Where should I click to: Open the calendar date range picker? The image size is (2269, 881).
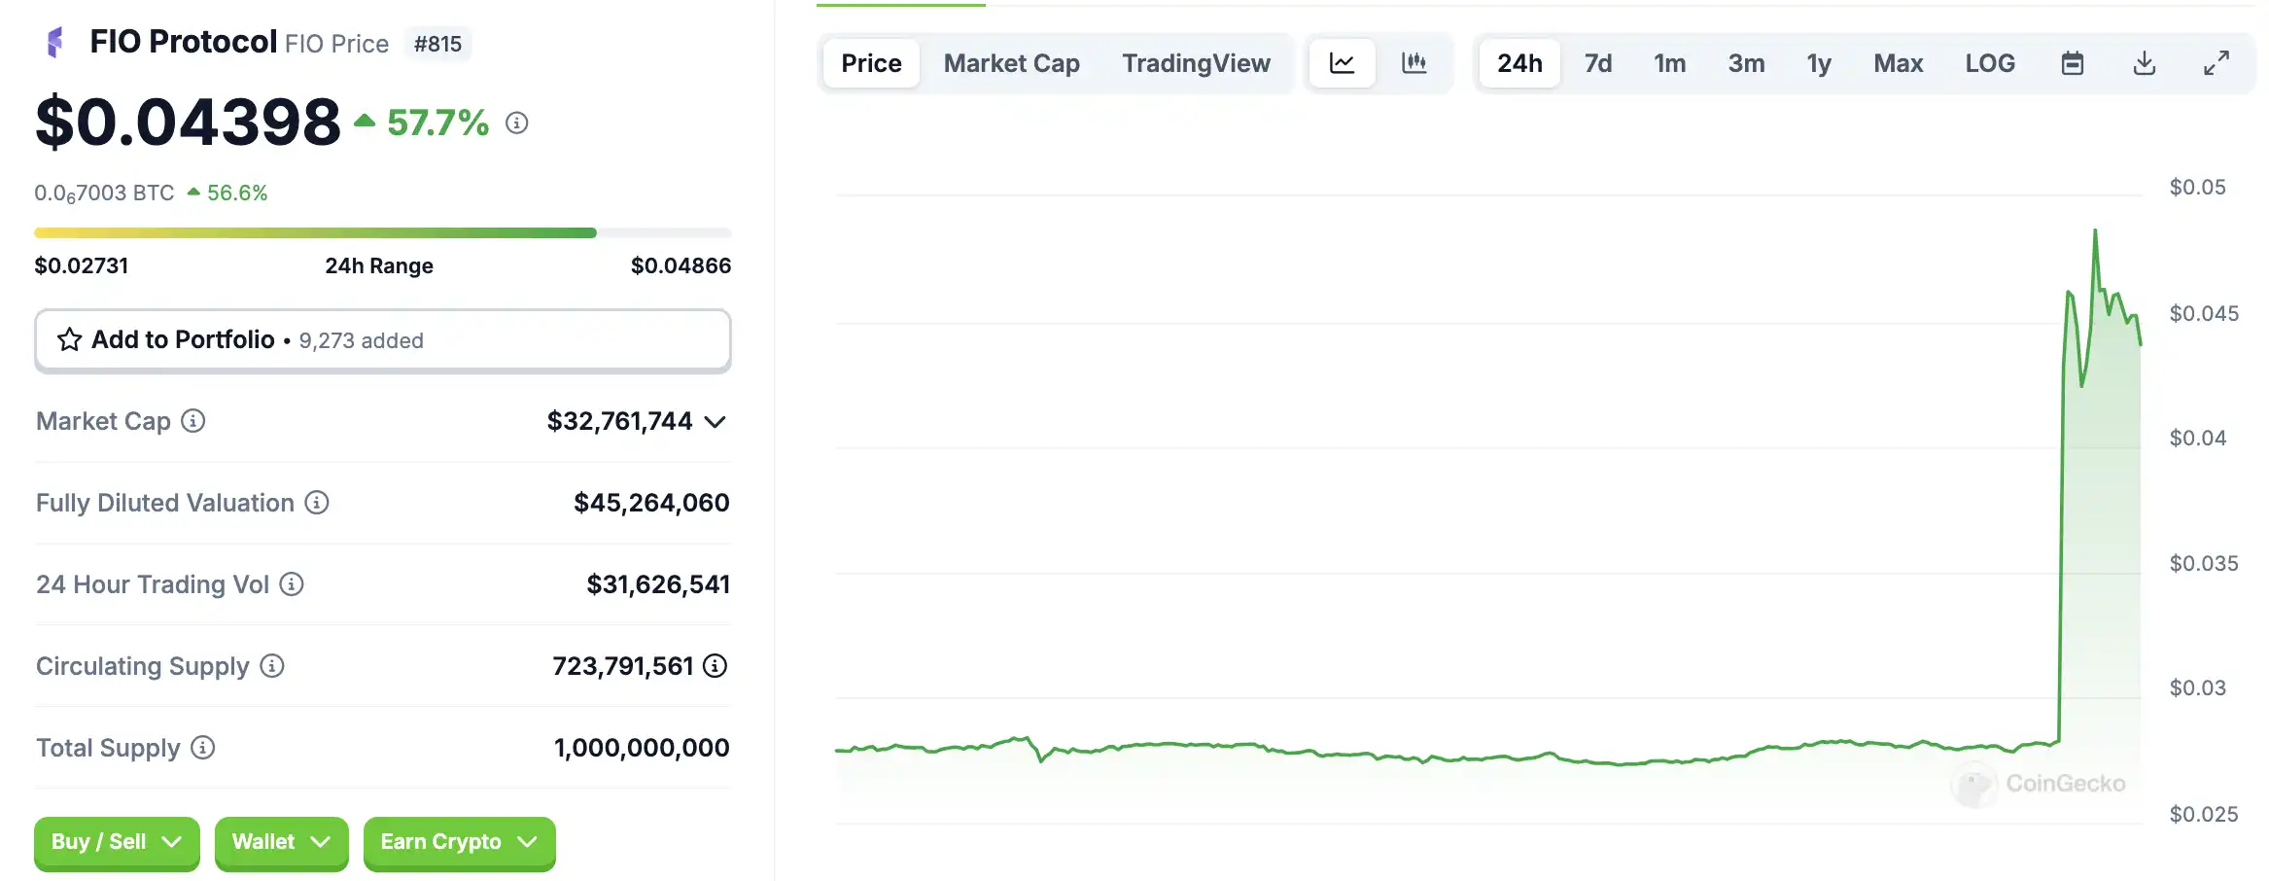2073,64
